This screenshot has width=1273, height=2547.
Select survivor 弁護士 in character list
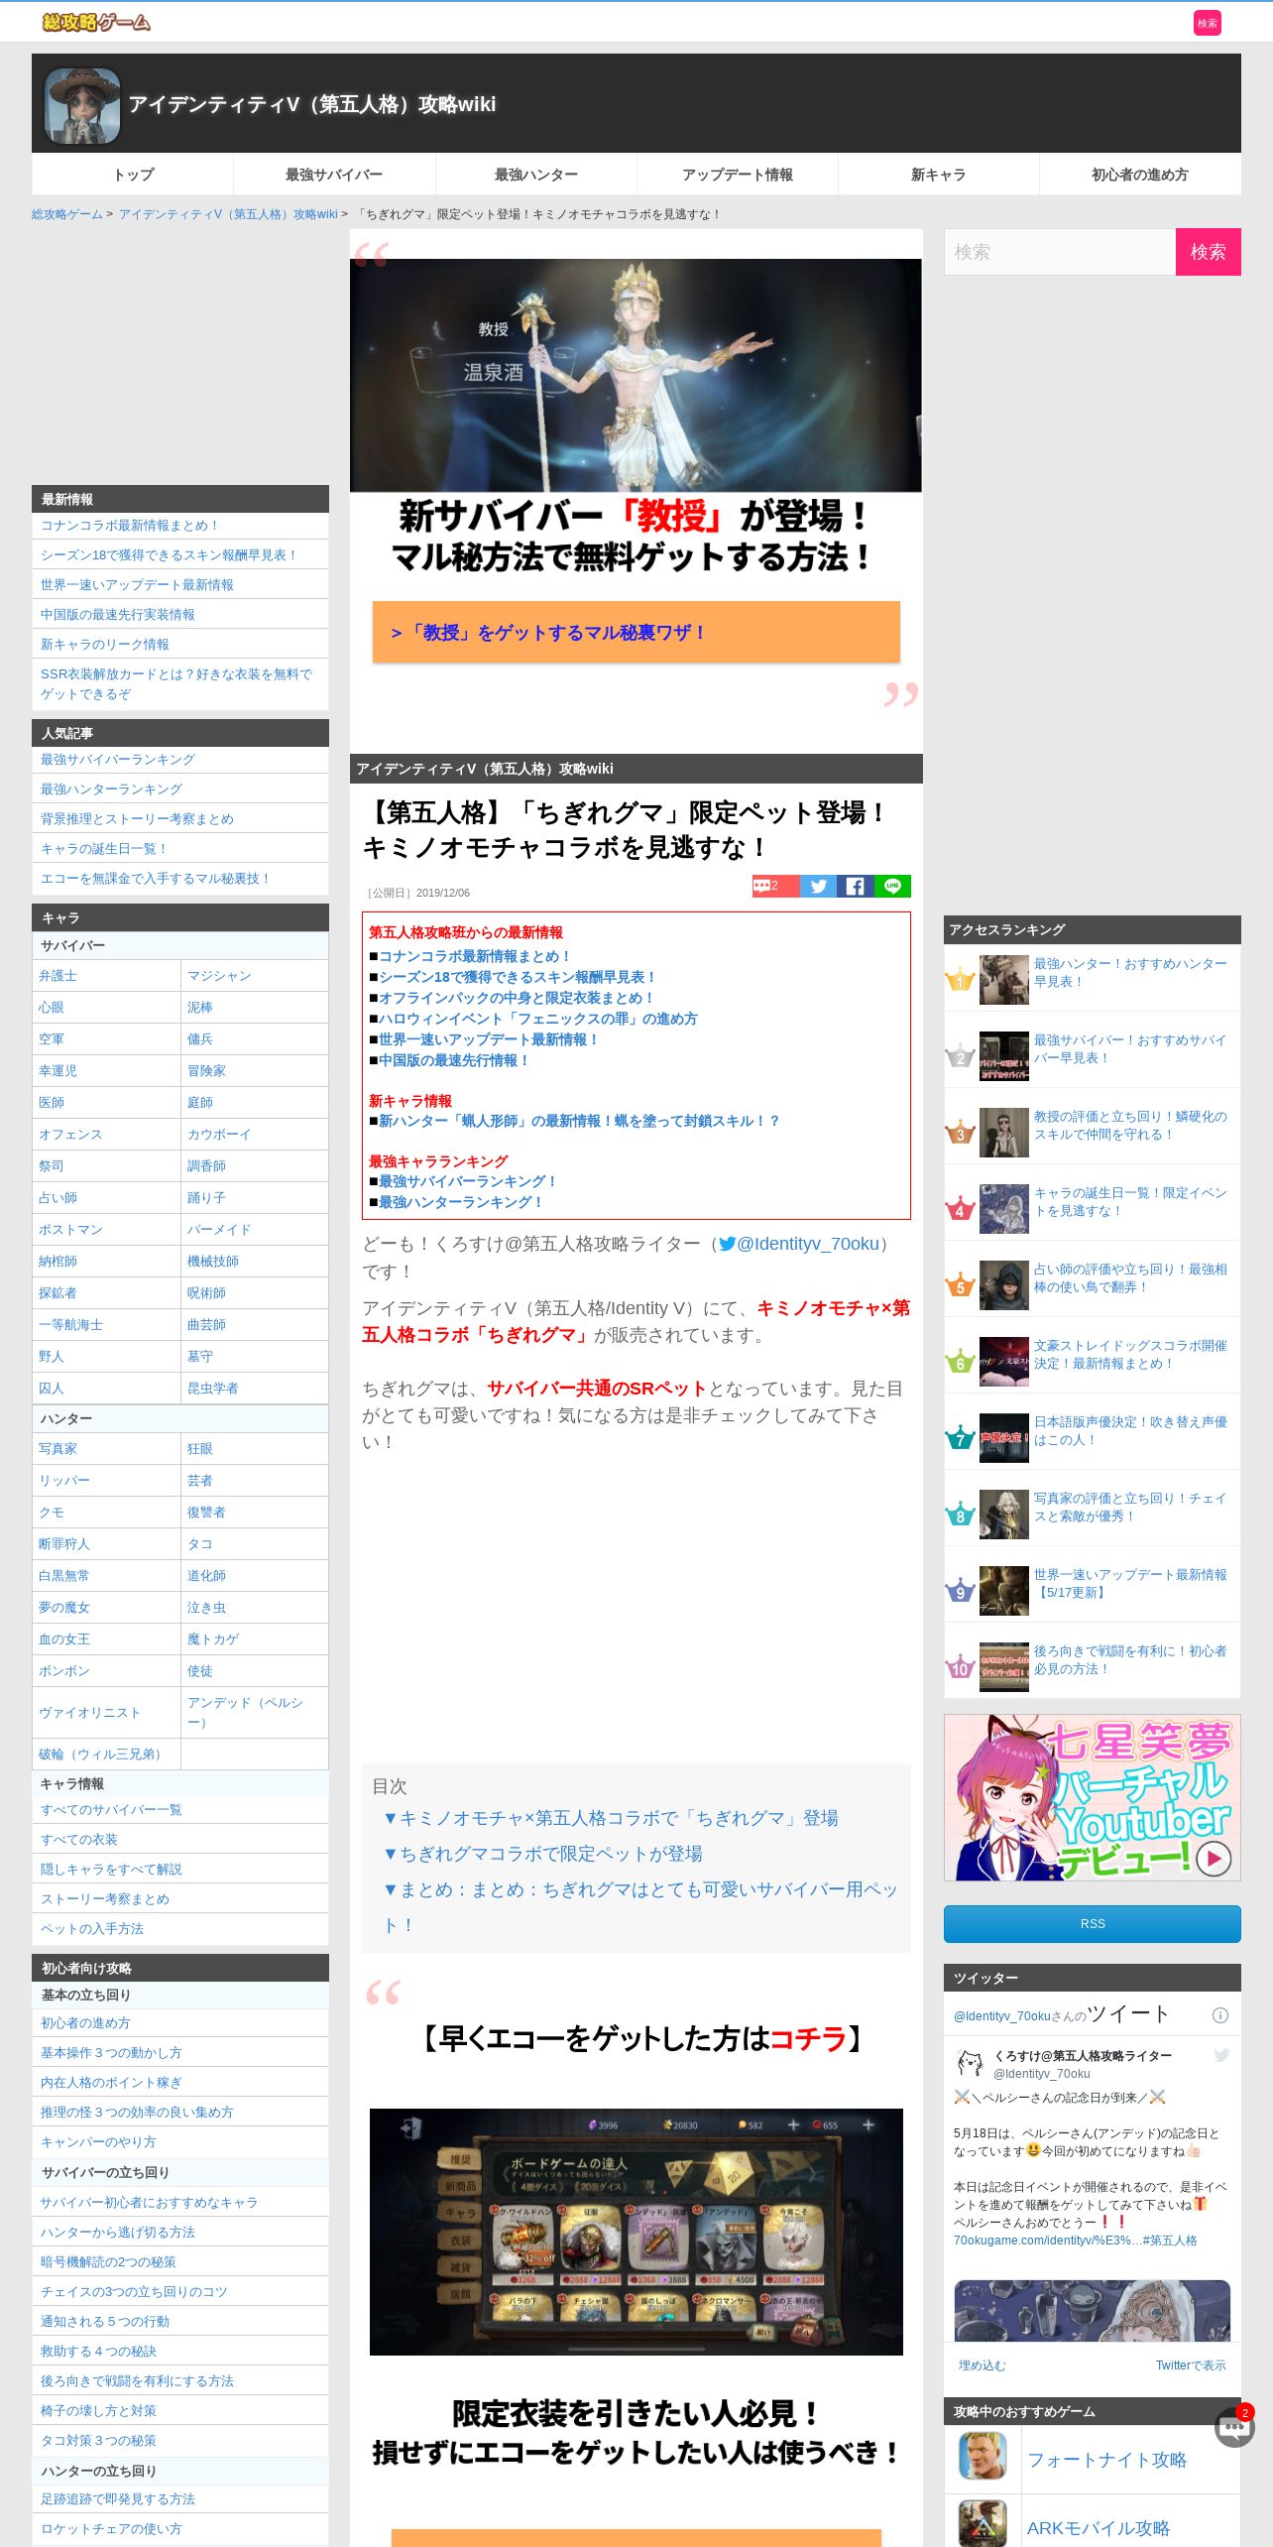click(58, 976)
